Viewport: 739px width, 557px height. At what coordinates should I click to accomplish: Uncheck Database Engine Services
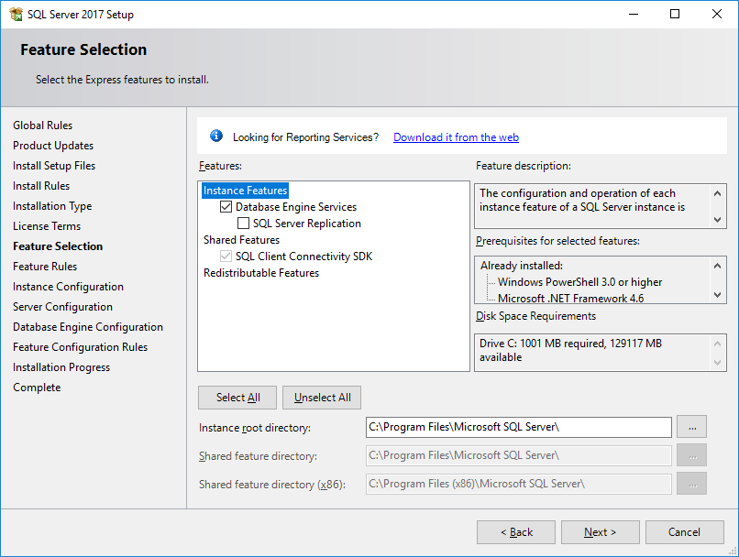[226, 207]
